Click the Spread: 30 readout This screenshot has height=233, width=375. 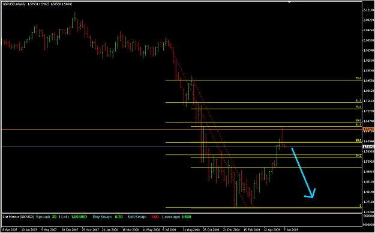coord(47,217)
